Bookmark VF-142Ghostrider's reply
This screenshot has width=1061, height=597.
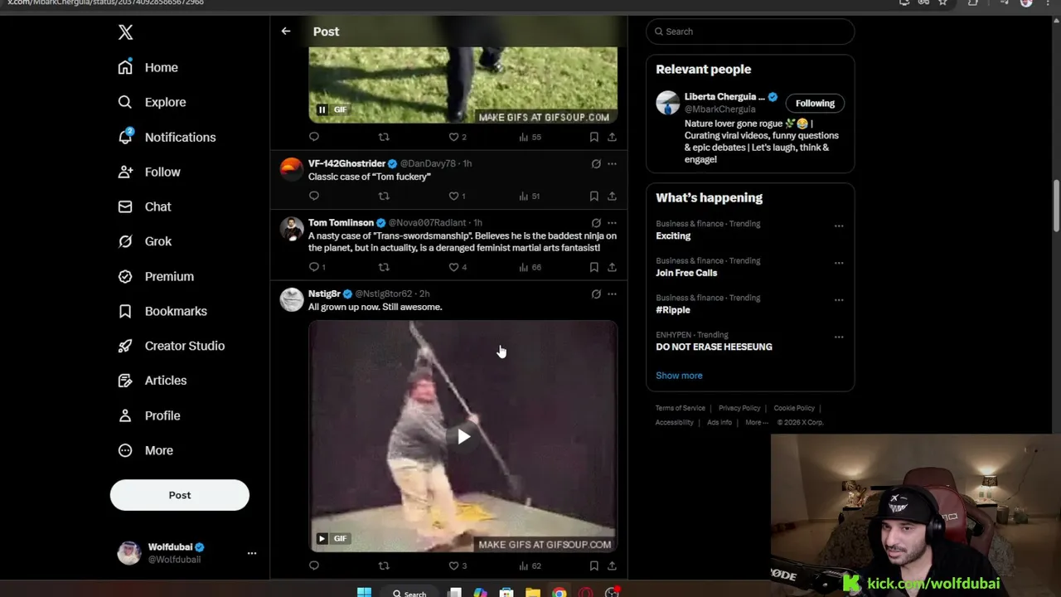(593, 196)
